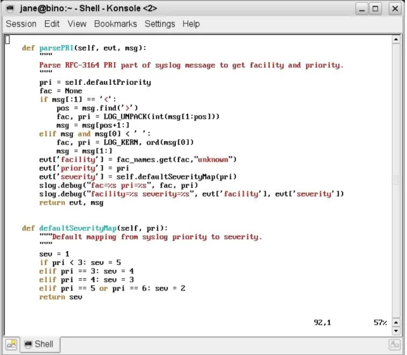The image size is (407, 355).
Task: Click the line "pos = msg.find('>')"
Action: [x=97, y=108]
